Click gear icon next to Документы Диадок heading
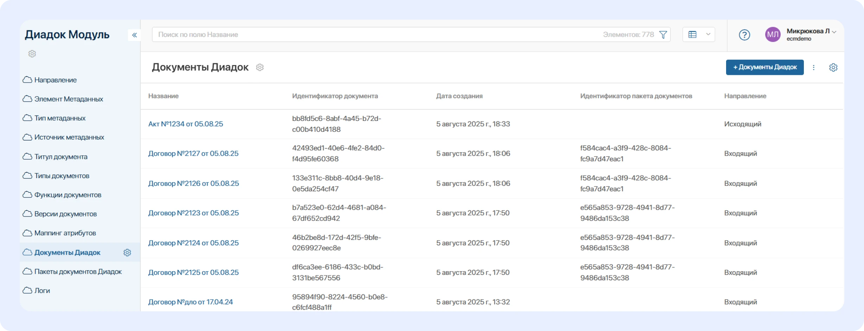The width and height of the screenshot is (864, 331). click(x=260, y=67)
